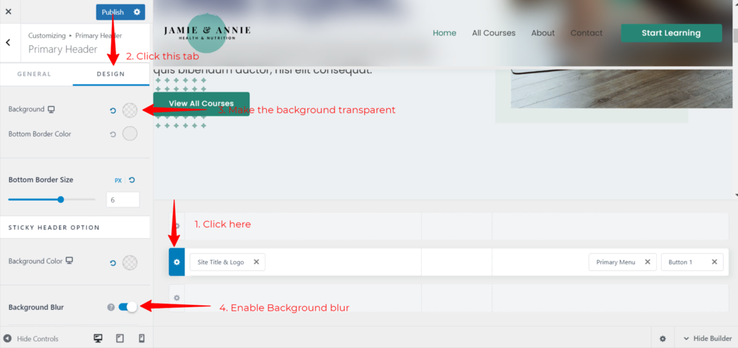This screenshot has height=348, width=738.
Task: Switch to desktop preview mode
Action: 98,338
